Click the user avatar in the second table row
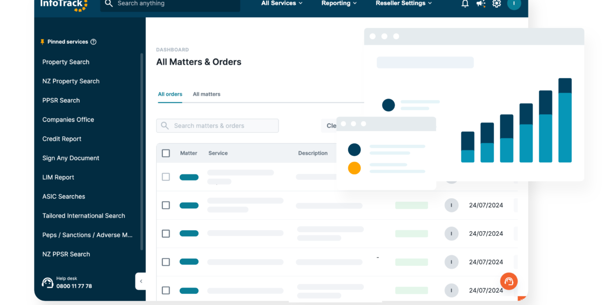 [x=452, y=205]
